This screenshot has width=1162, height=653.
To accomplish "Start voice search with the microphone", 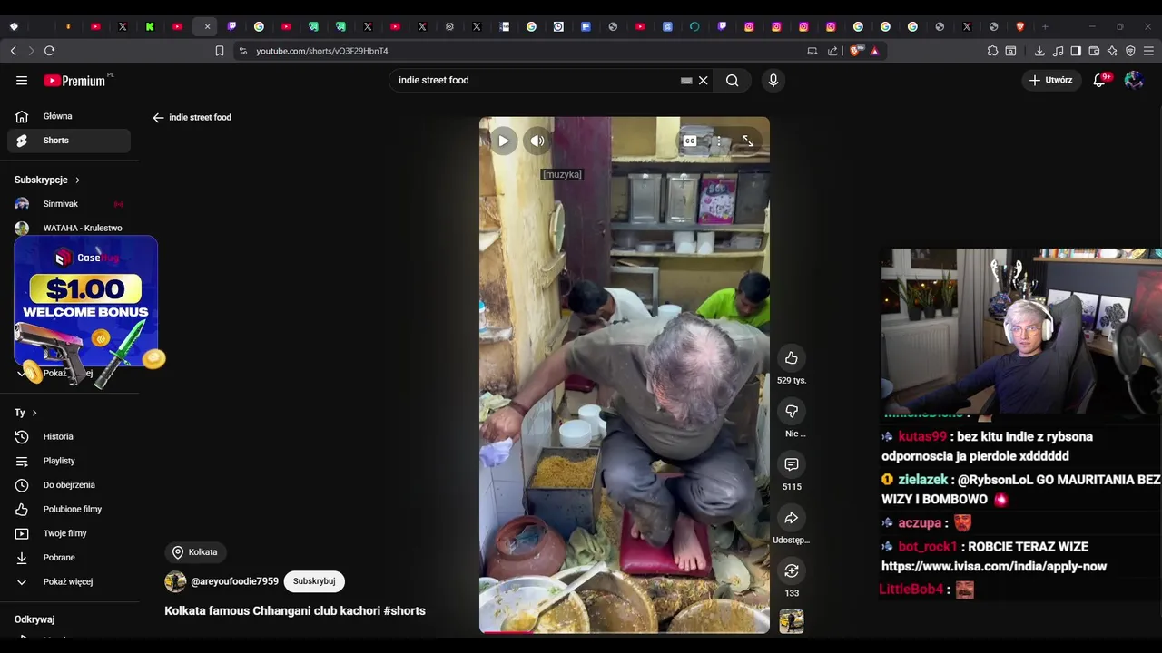I will [x=773, y=81].
